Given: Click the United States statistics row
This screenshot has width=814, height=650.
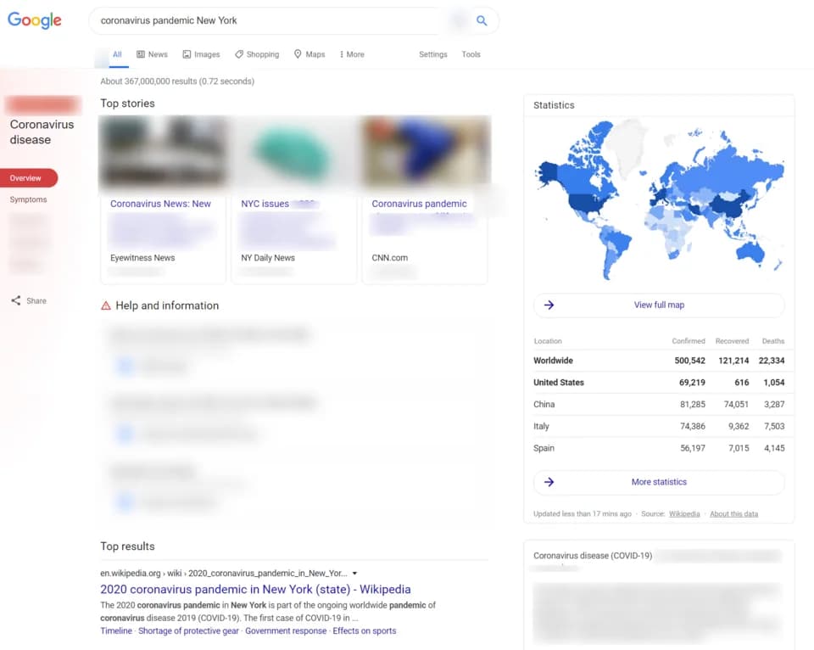Looking at the screenshot, I should click(x=660, y=383).
